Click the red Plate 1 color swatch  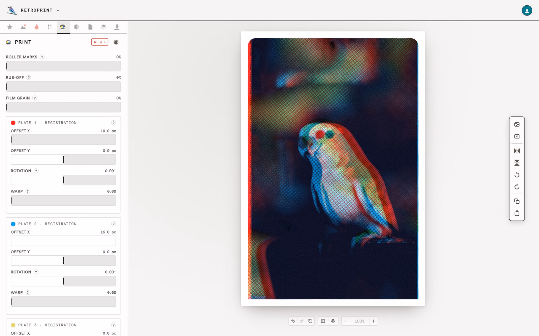(x=13, y=123)
